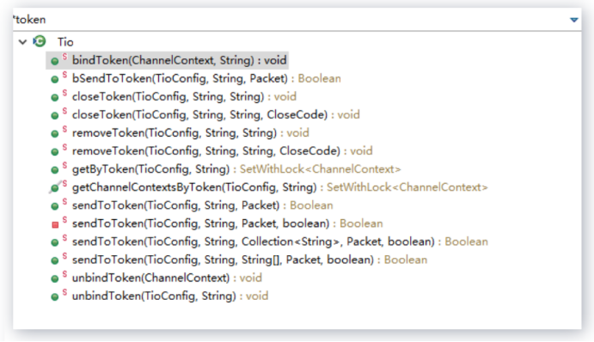
Task: Select sendToToken with String[] parameter
Action: (x=249, y=260)
